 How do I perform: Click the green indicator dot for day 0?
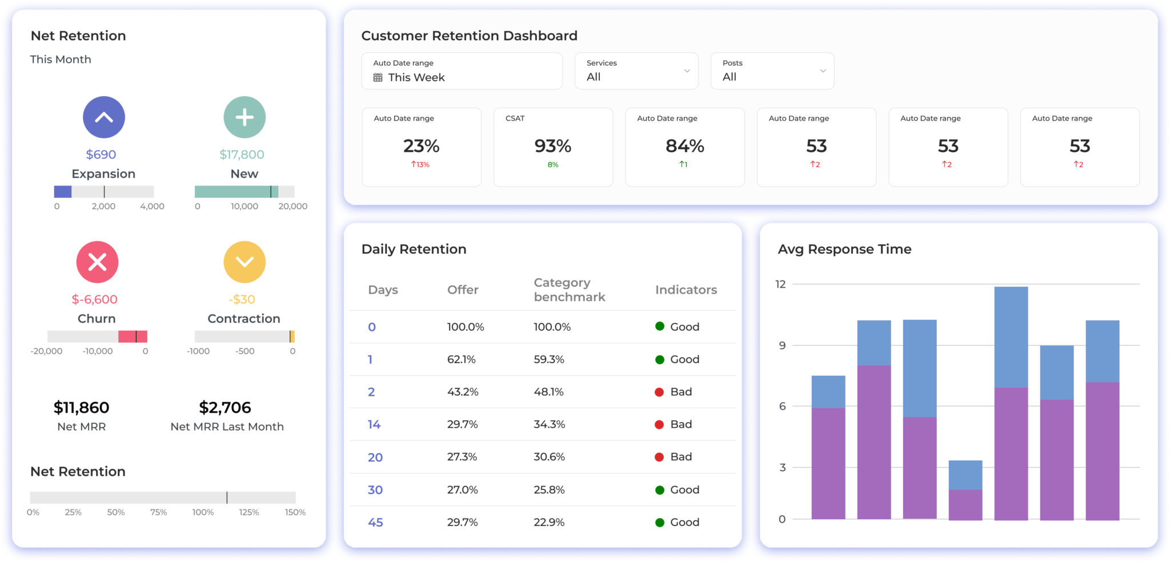point(659,326)
